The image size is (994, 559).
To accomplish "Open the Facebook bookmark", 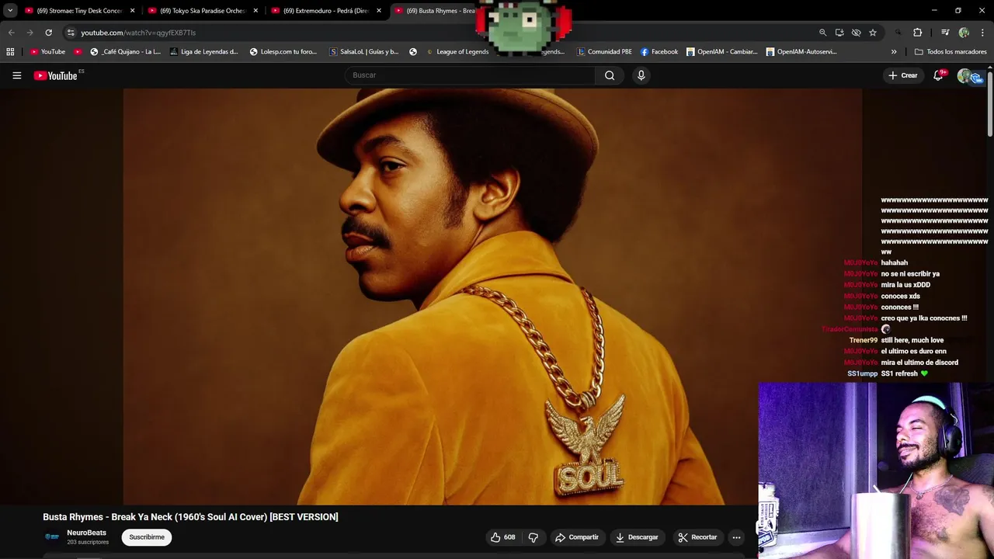I will (659, 52).
